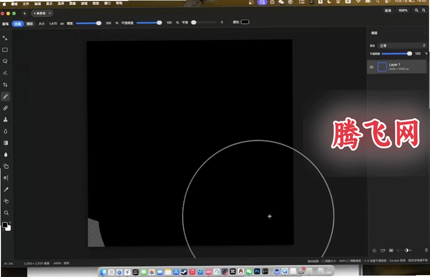The height and width of the screenshot is (277, 430).
Task: Click the zoom in magnifier icon
Action: (417, 10)
